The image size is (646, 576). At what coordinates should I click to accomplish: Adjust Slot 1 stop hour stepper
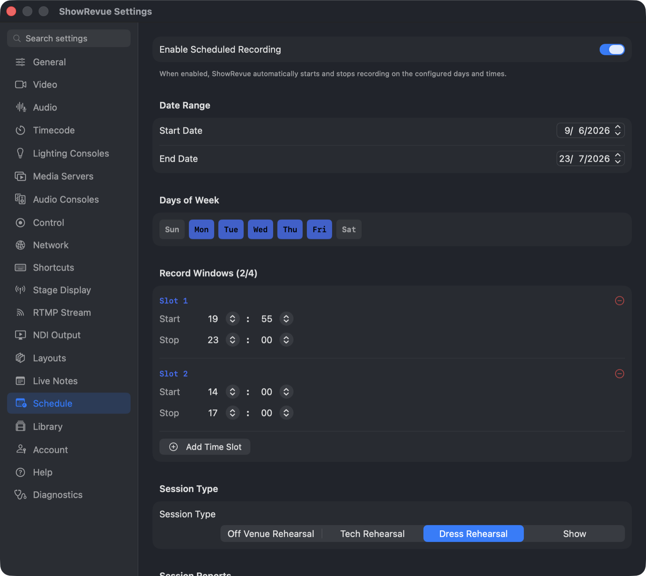coord(233,340)
